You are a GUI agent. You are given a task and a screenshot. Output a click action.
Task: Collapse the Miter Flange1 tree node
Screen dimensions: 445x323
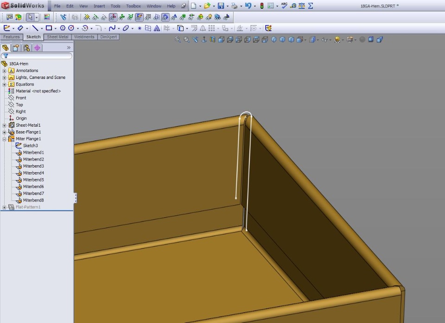click(x=5, y=139)
